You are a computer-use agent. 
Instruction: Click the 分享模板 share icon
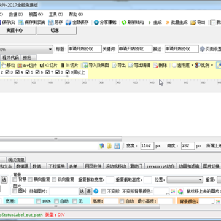pos(96,22)
